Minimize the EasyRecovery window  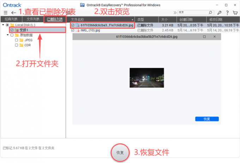pos(217,5)
